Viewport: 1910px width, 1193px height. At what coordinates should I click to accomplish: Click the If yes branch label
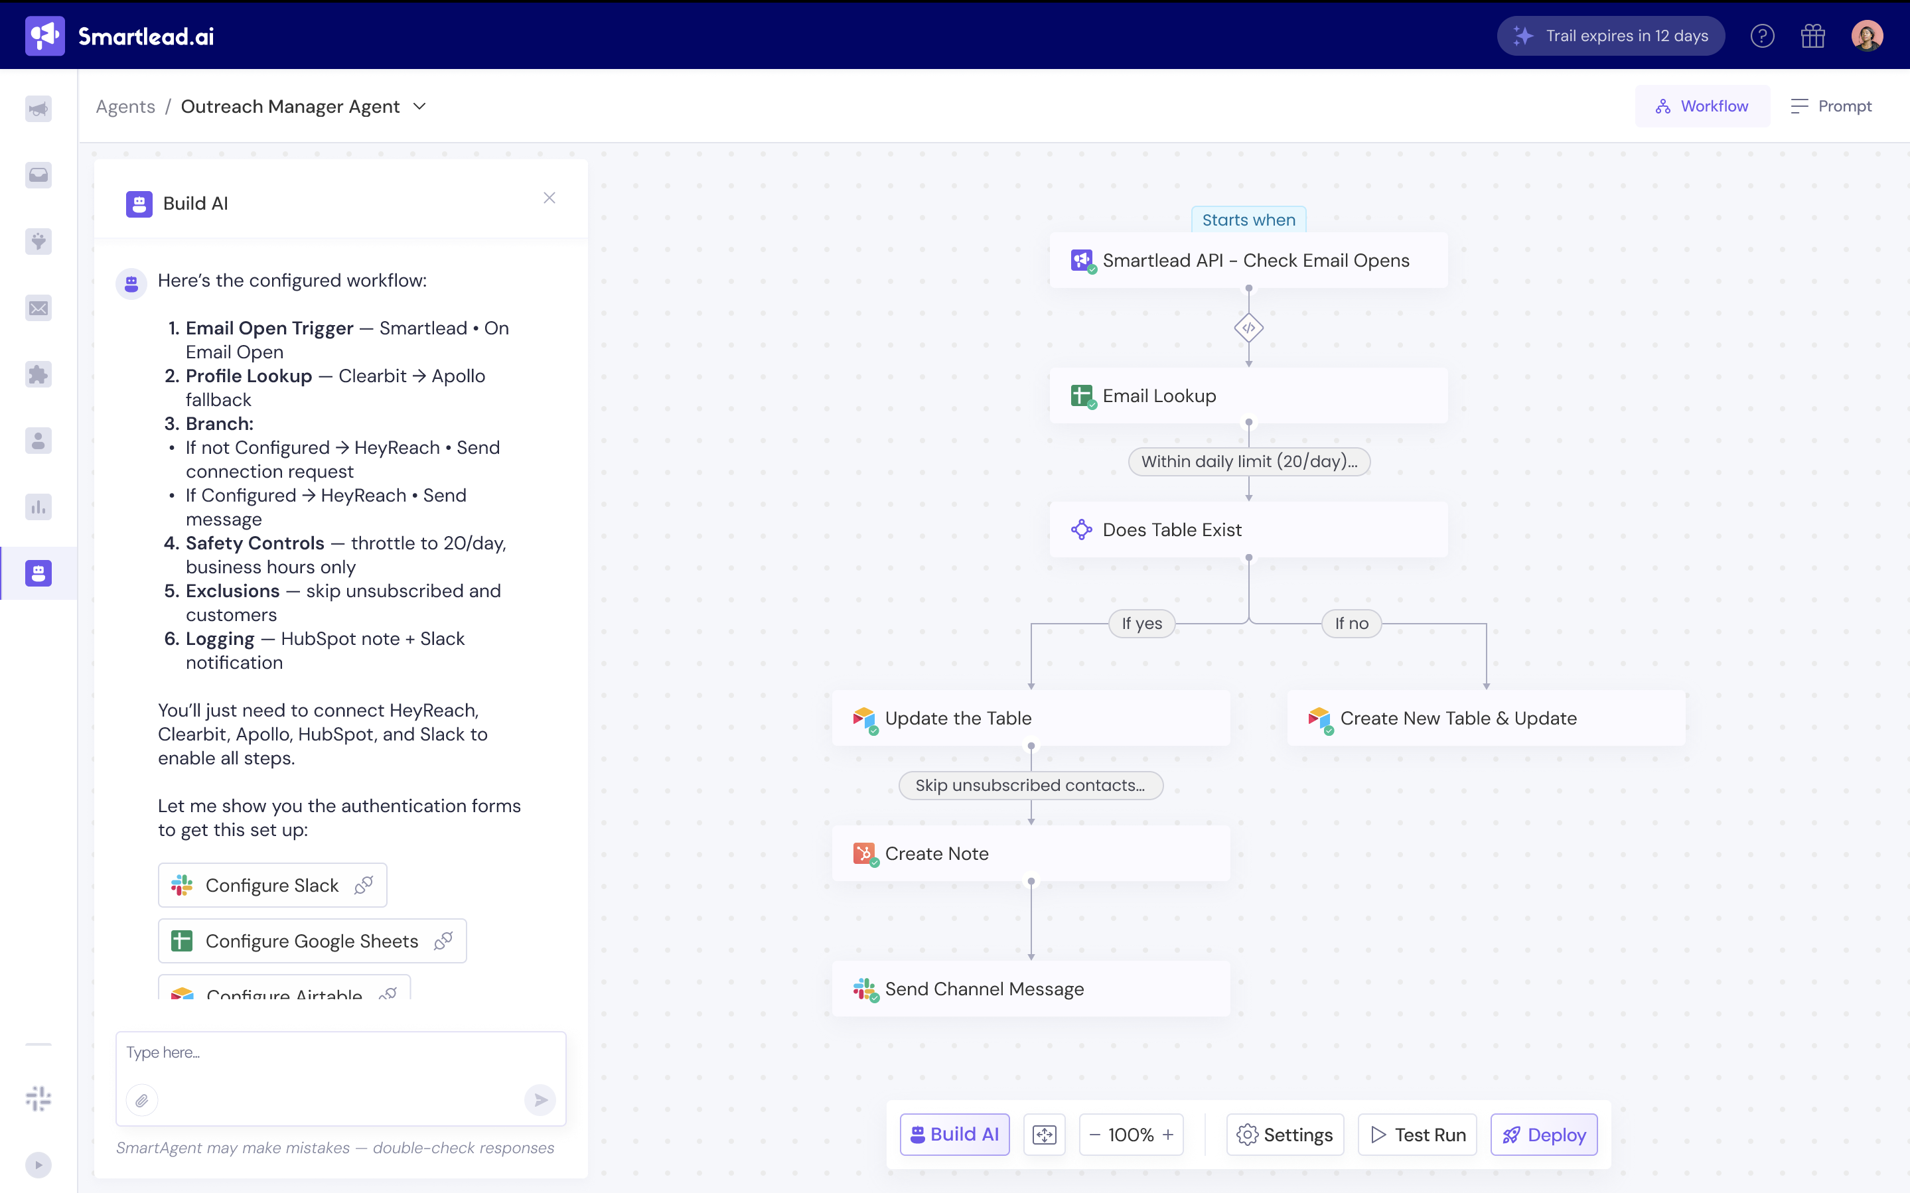[1142, 623]
